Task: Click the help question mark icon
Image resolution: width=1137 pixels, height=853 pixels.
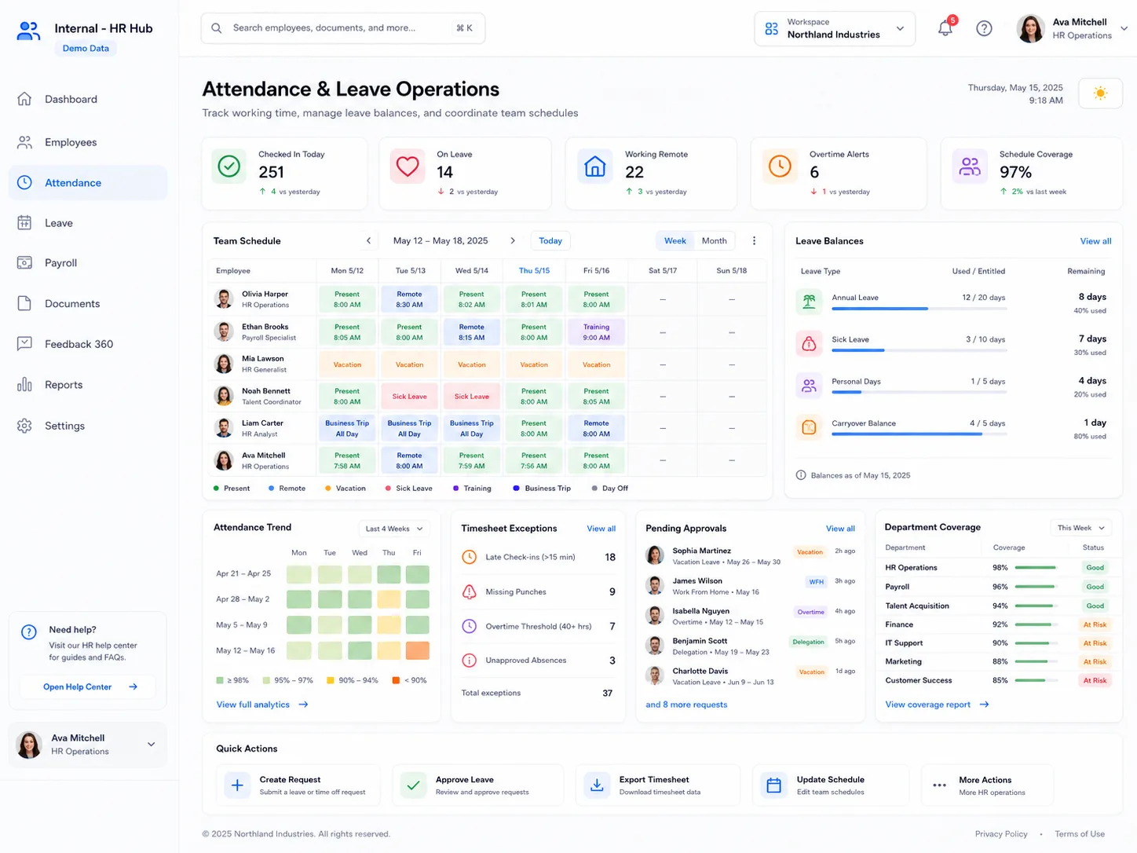Action: [984, 29]
